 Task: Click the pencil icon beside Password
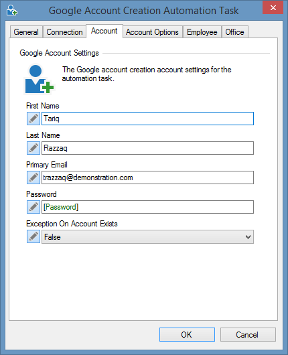click(x=33, y=207)
